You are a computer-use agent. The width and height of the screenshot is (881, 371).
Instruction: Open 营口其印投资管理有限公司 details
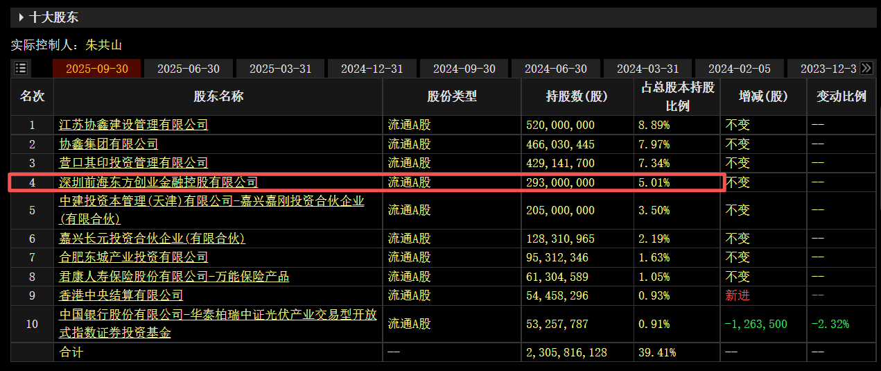[133, 163]
